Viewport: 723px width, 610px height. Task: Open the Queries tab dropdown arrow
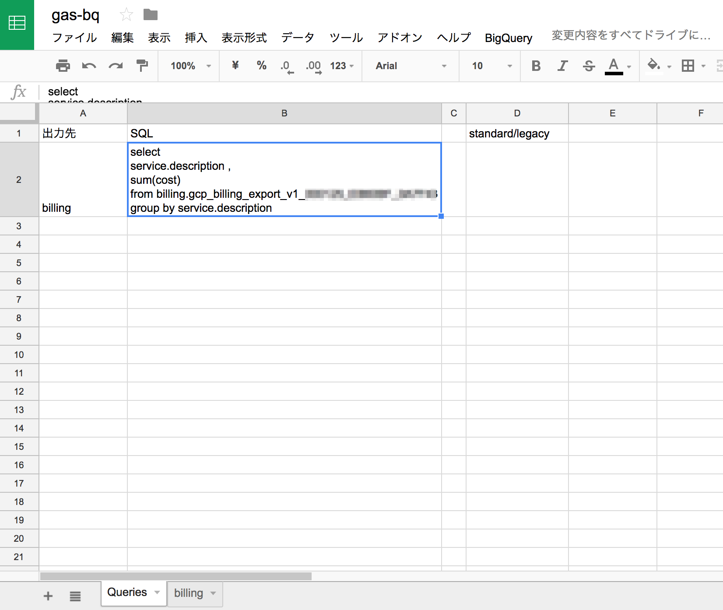(157, 592)
